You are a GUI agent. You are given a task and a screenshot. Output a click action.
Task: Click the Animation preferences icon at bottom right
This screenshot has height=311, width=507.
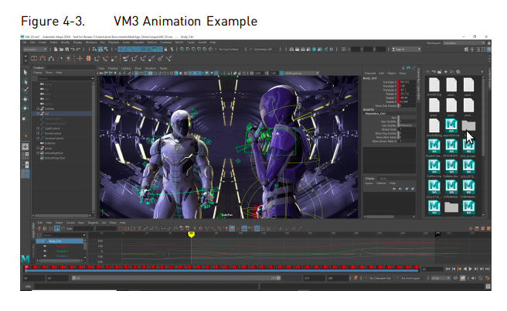(488, 278)
